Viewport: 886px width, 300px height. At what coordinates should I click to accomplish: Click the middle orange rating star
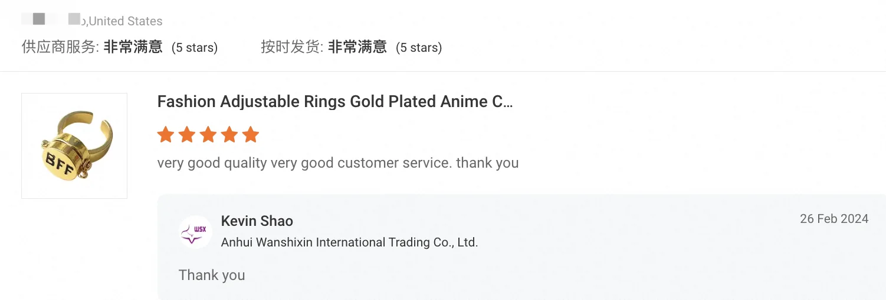[x=208, y=135]
